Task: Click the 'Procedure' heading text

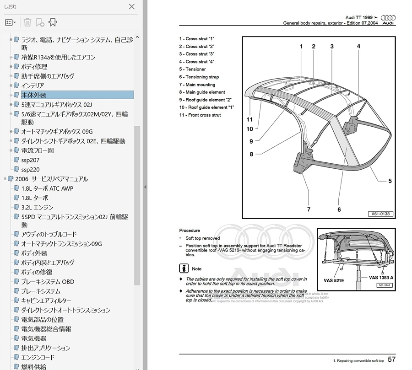Action: tap(190, 231)
